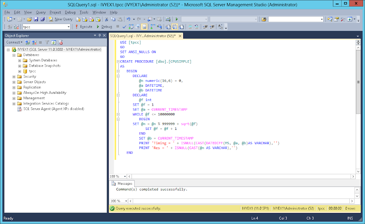This screenshot has width=365, height=224.
Task: Toggle Include Actual Execution Plan
Action: (153, 27)
